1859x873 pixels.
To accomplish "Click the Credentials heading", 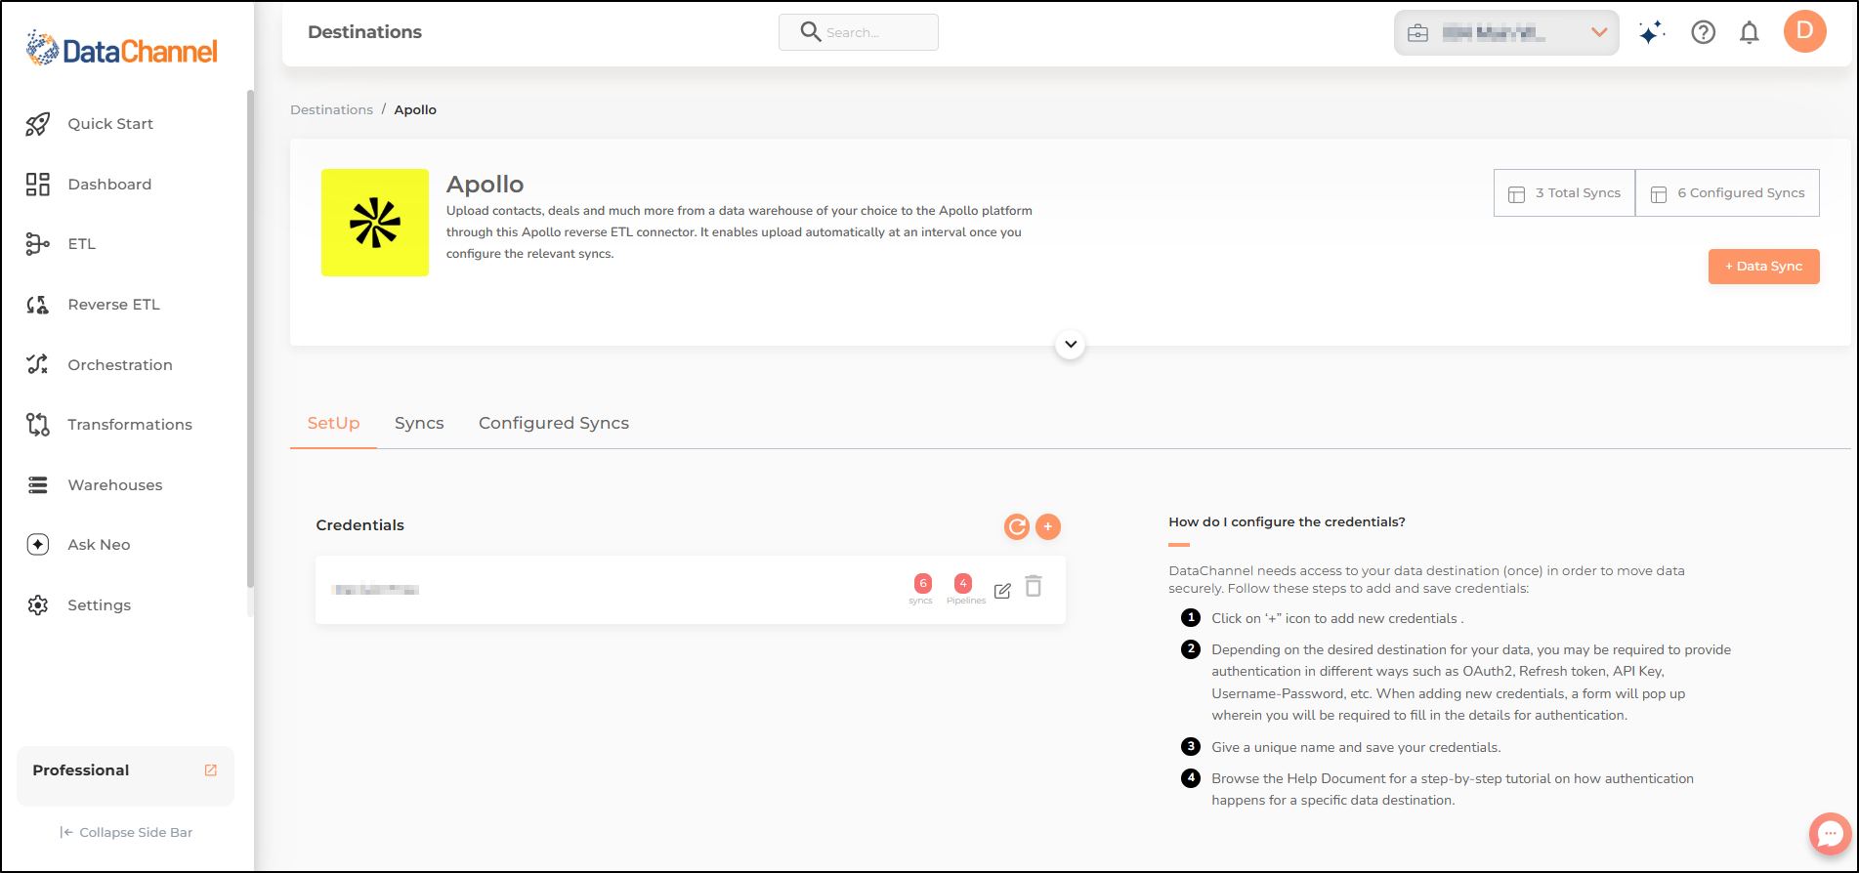I will [x=360, y=525].
